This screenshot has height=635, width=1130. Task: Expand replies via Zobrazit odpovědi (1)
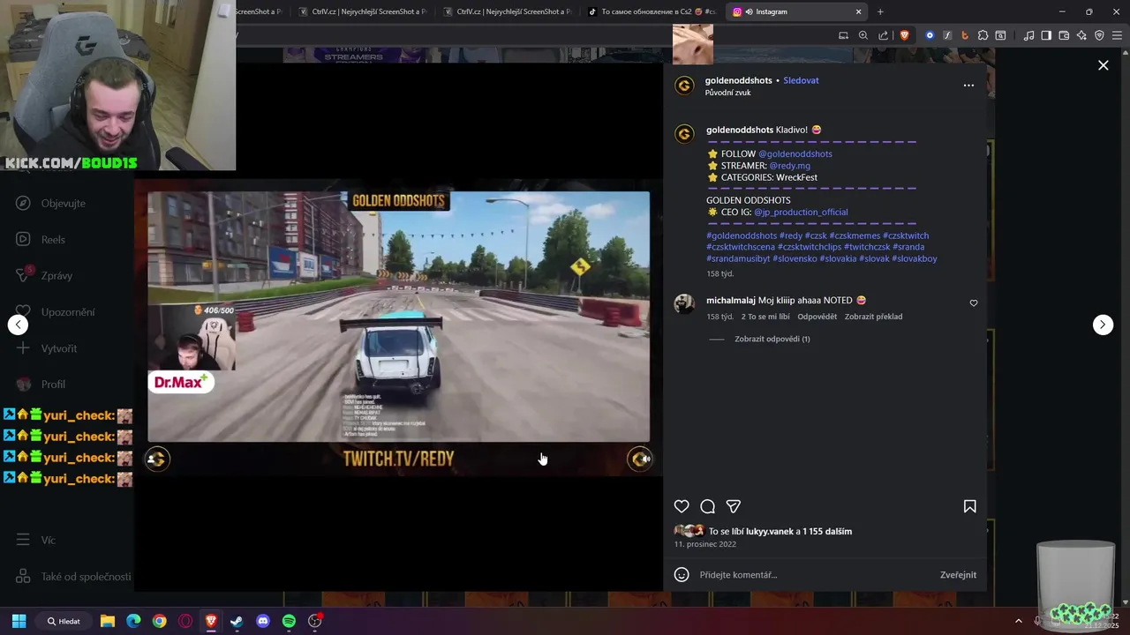pos(772,339)
